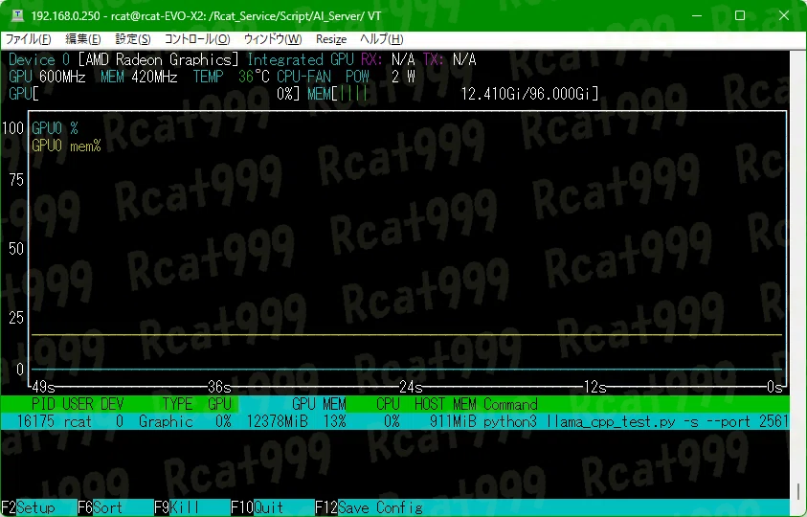
Task: Open the 編集(E) menu
Action: 83,39
